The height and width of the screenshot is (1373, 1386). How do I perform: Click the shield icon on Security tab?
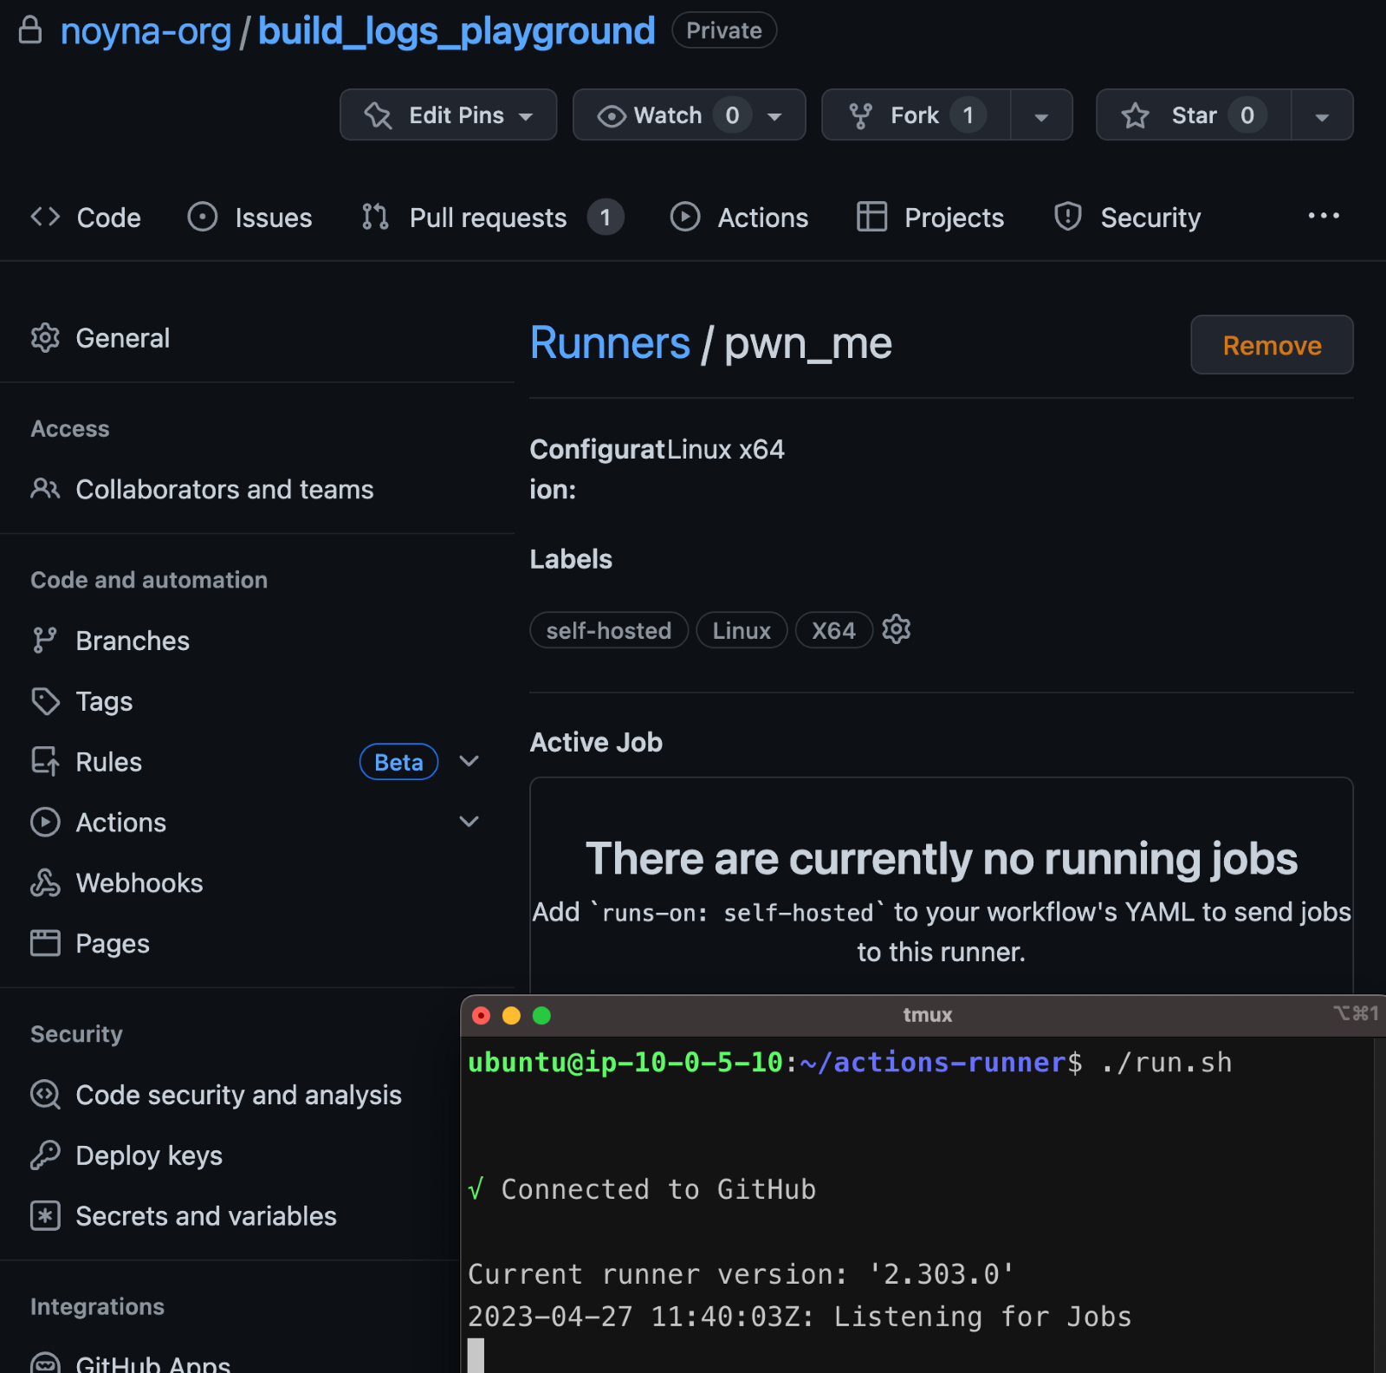pos(1068,216)
